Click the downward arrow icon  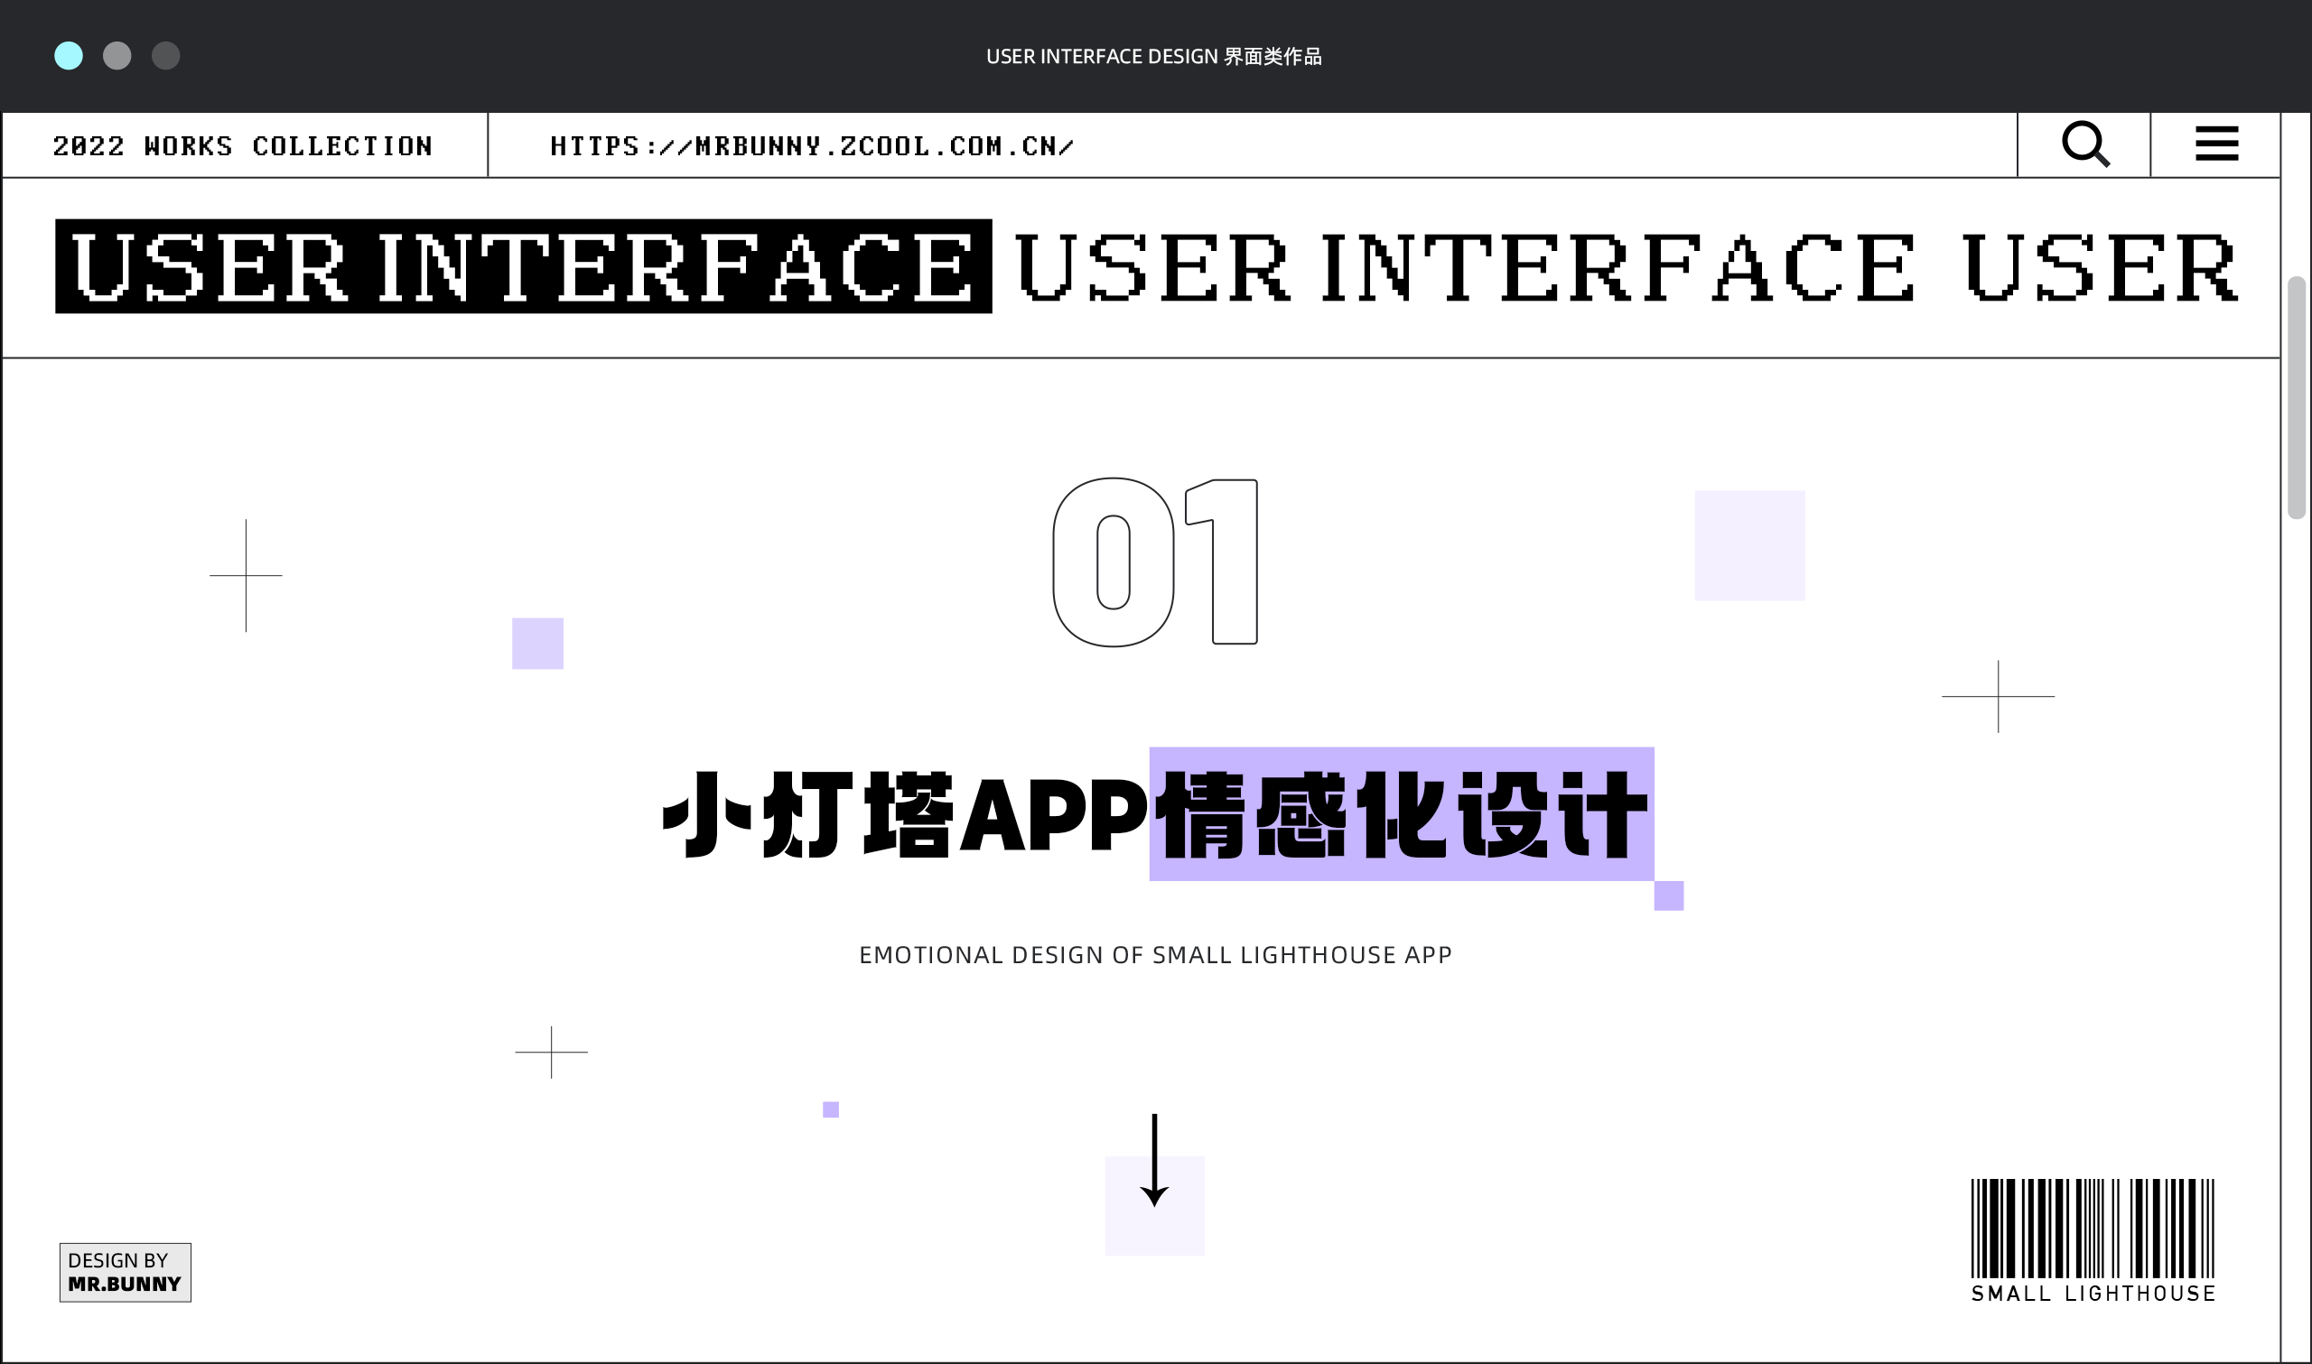click(x=1154, y=1160)
